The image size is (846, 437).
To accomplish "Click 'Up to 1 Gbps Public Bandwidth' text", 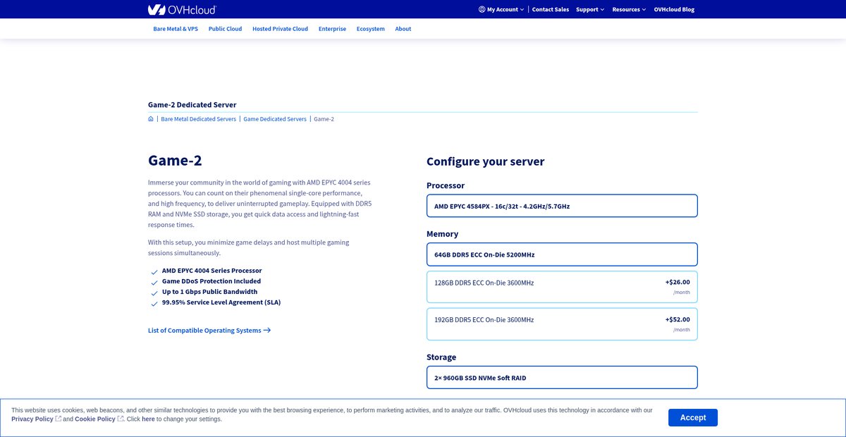I will [210, 292].
